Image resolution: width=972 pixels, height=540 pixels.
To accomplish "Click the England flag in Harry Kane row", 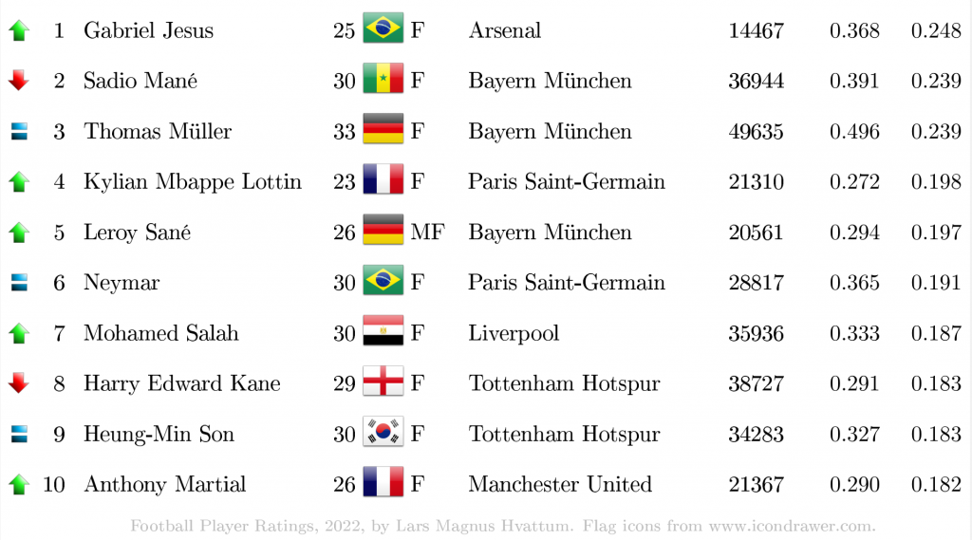I will [x=383, y=381].
